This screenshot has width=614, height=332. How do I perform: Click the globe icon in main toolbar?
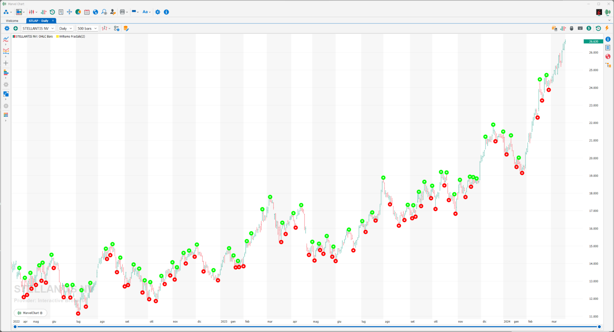pyautogui.click(x=96, y=12)
